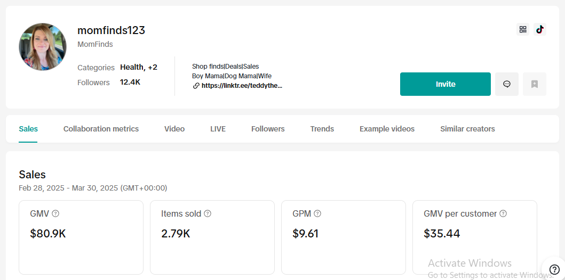
Task: Open the QR code icon
Action: [x=522, y=29]
